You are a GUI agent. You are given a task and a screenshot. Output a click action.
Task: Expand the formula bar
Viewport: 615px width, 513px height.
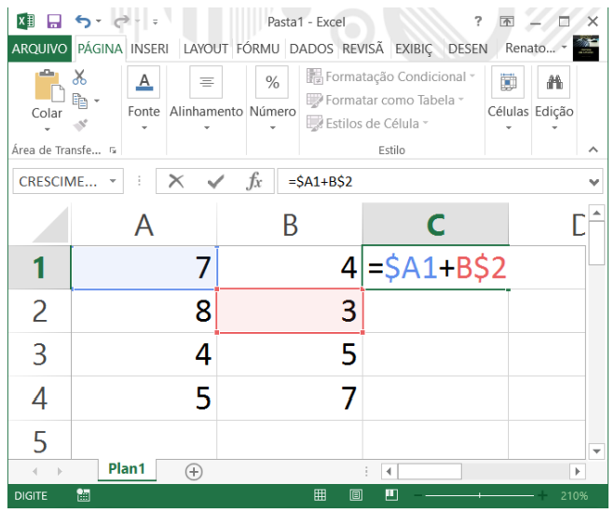(594, 182)
